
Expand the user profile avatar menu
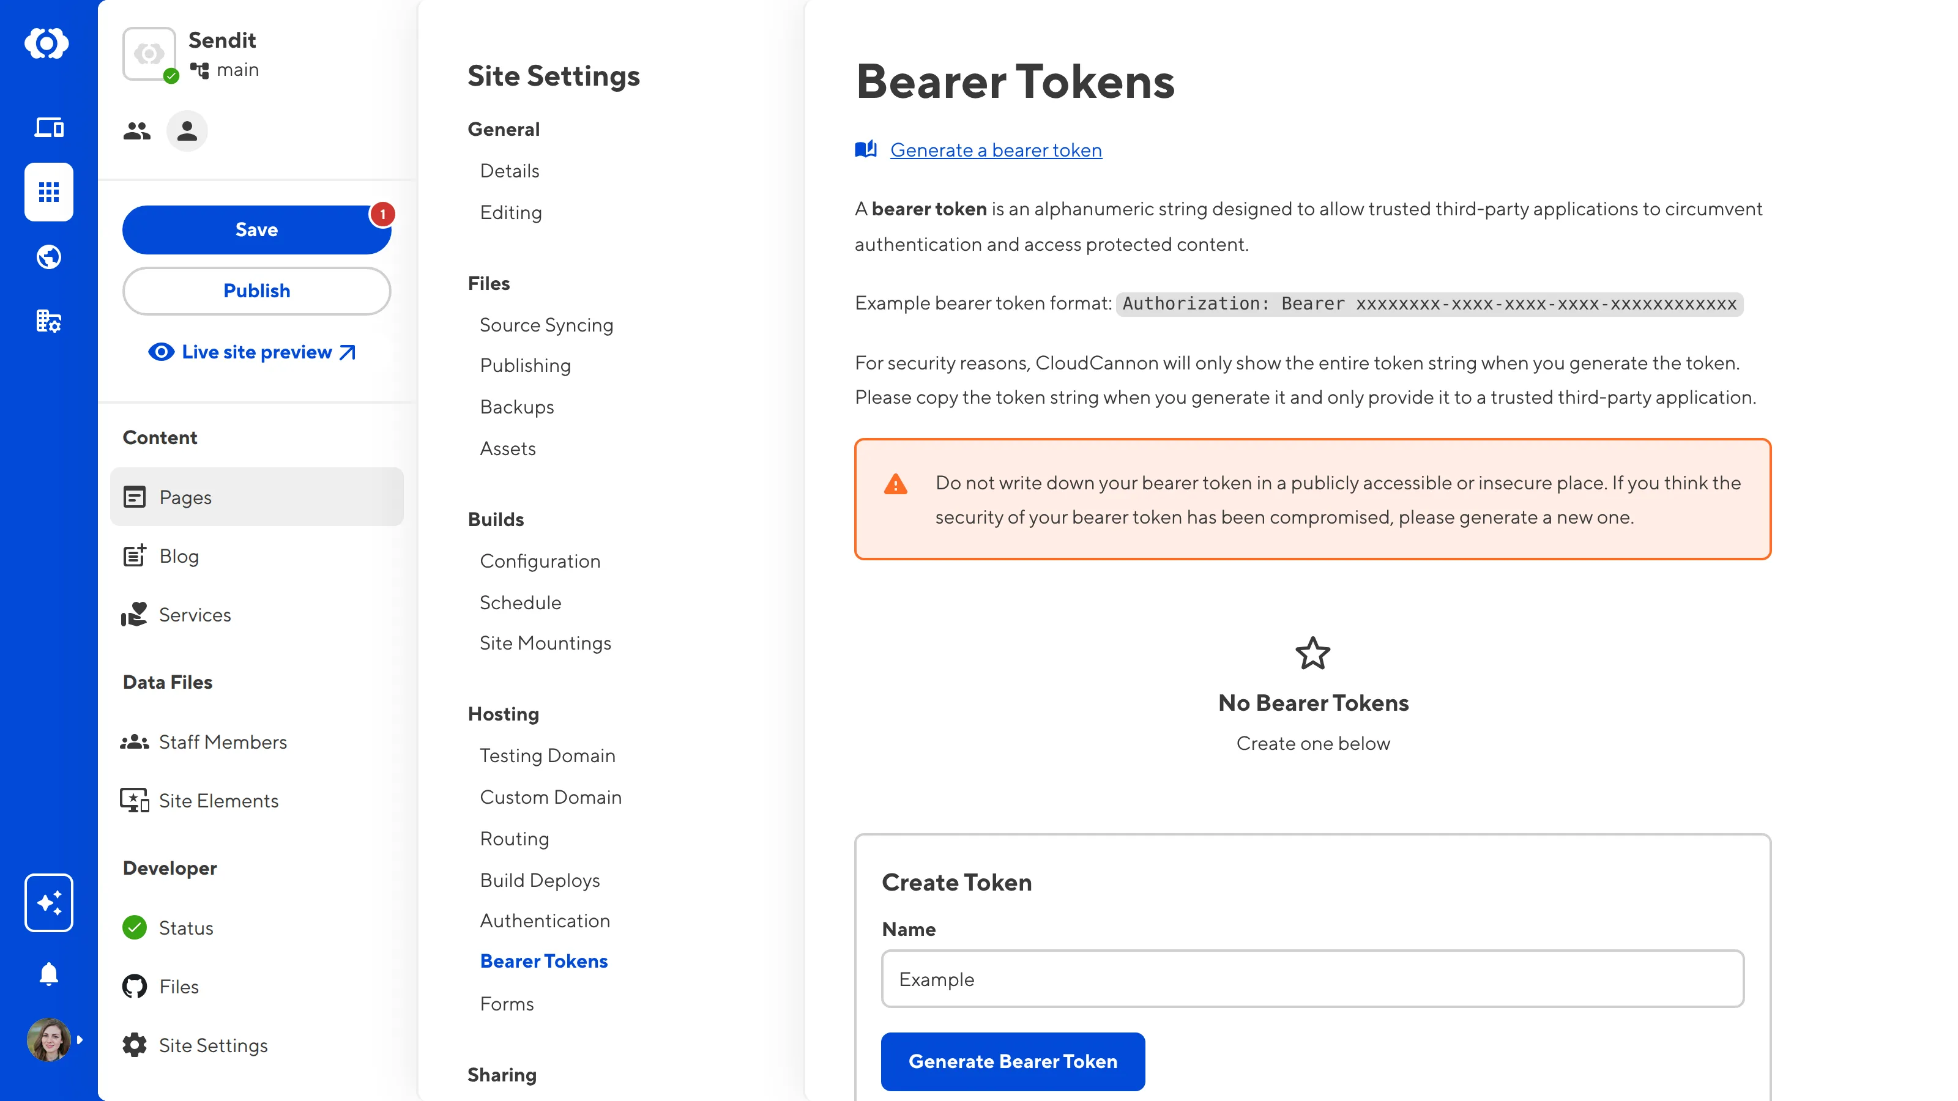pos(54,1039)
